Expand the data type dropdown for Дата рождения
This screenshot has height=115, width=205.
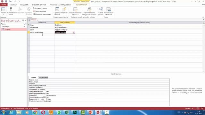click(x=74, y=32)
